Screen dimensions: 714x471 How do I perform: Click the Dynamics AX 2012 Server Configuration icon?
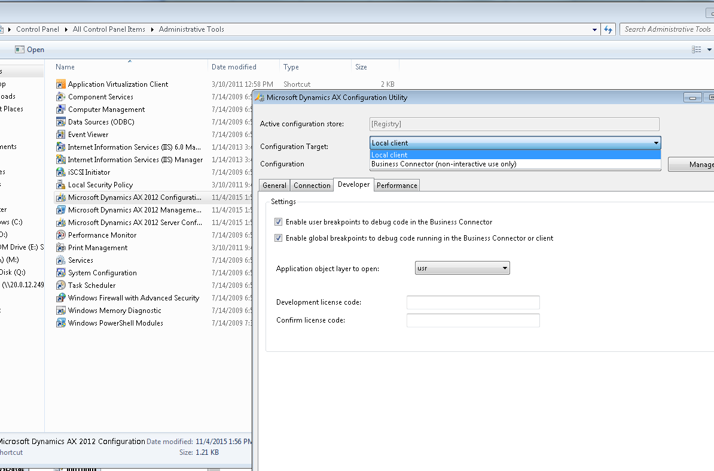coord(60,223)
